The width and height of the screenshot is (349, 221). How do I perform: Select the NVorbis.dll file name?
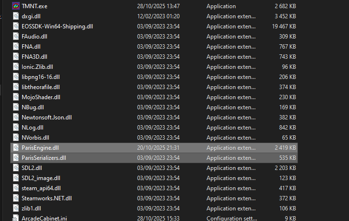(x=35, y=138)
